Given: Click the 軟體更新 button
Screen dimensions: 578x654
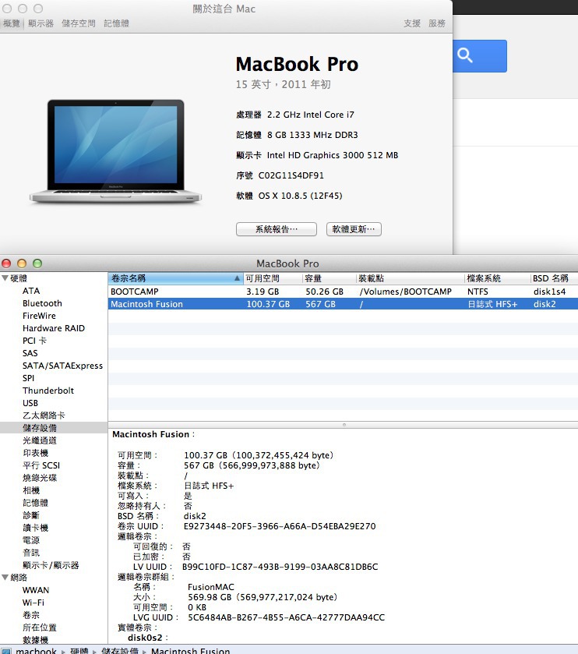Looking at the screenshot, I should tap(354, 229).
